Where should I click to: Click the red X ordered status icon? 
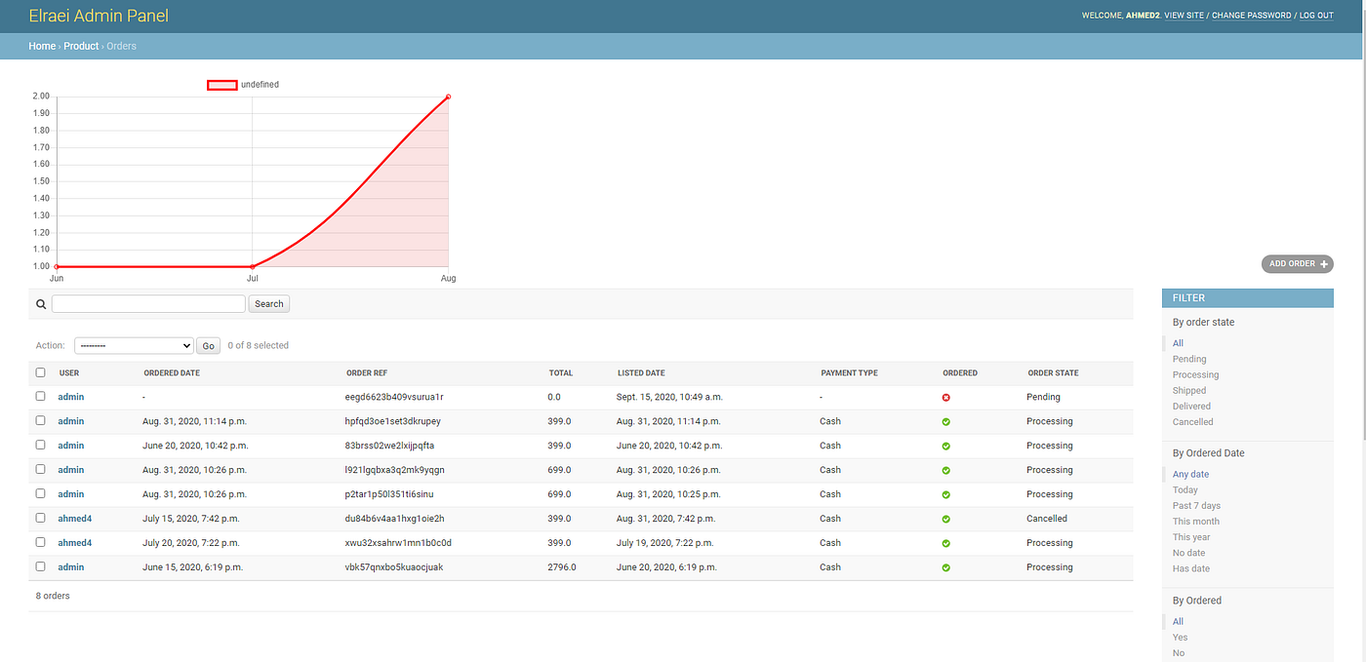point(946,398)
